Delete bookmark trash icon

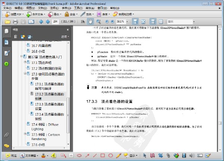point(16,37)
